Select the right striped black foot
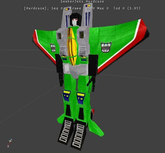Image resolution: width=165 pixels, height=153 pixels. (79, 136)
